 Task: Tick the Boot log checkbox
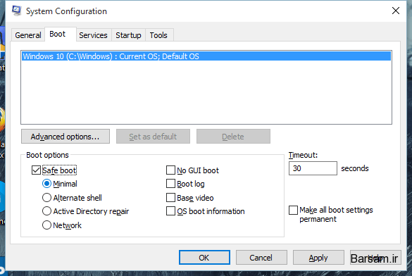click(x=171, y=184)
